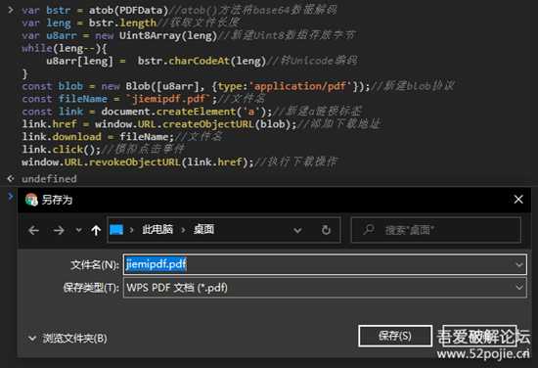Viewport: 538px width, 368px height.
Task: Click the Uint8Array(leng) code text
Action: (x=168, y=35)
